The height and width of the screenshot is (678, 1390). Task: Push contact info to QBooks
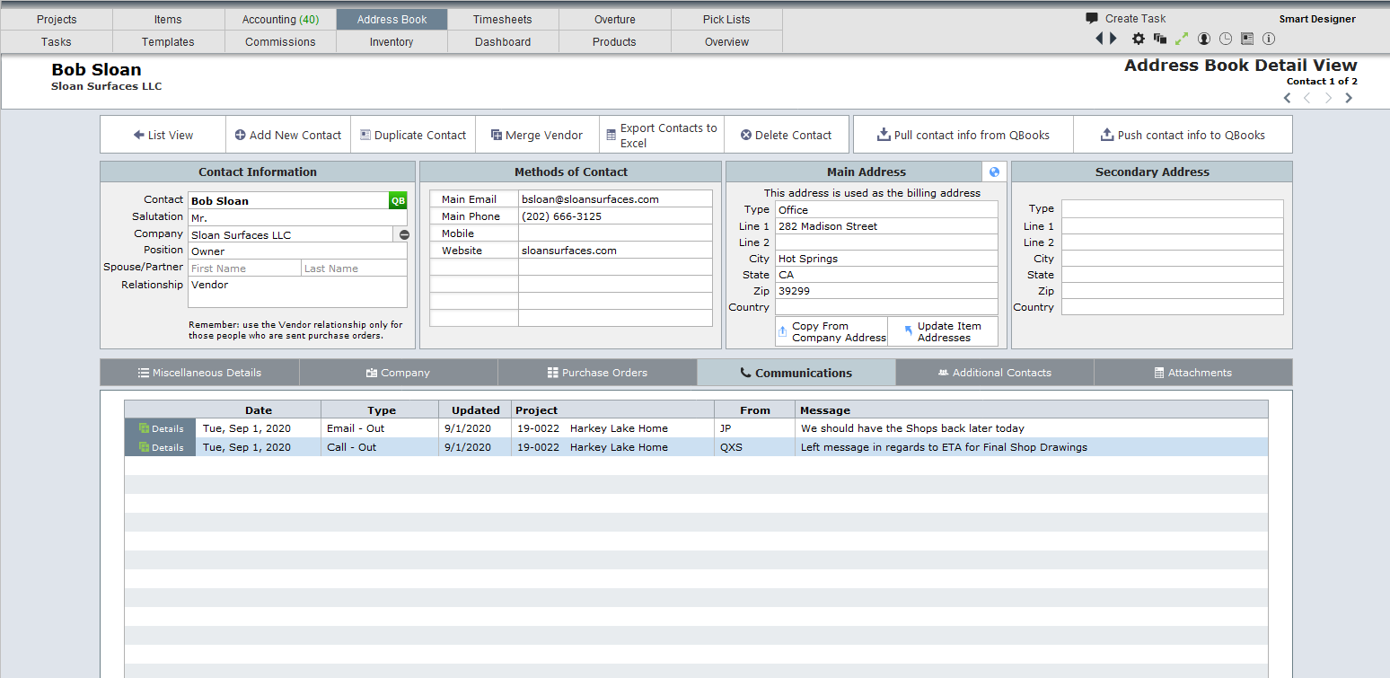point(1183,135)
